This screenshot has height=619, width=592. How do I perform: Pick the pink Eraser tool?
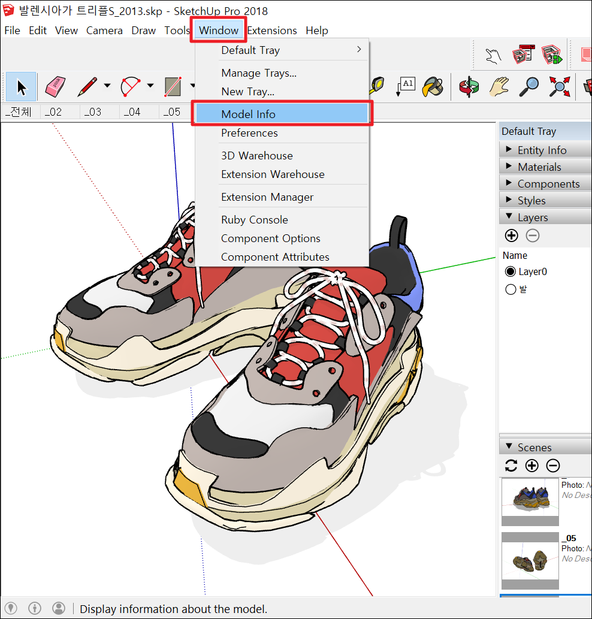pyautogui.click(x=55, y=86)
